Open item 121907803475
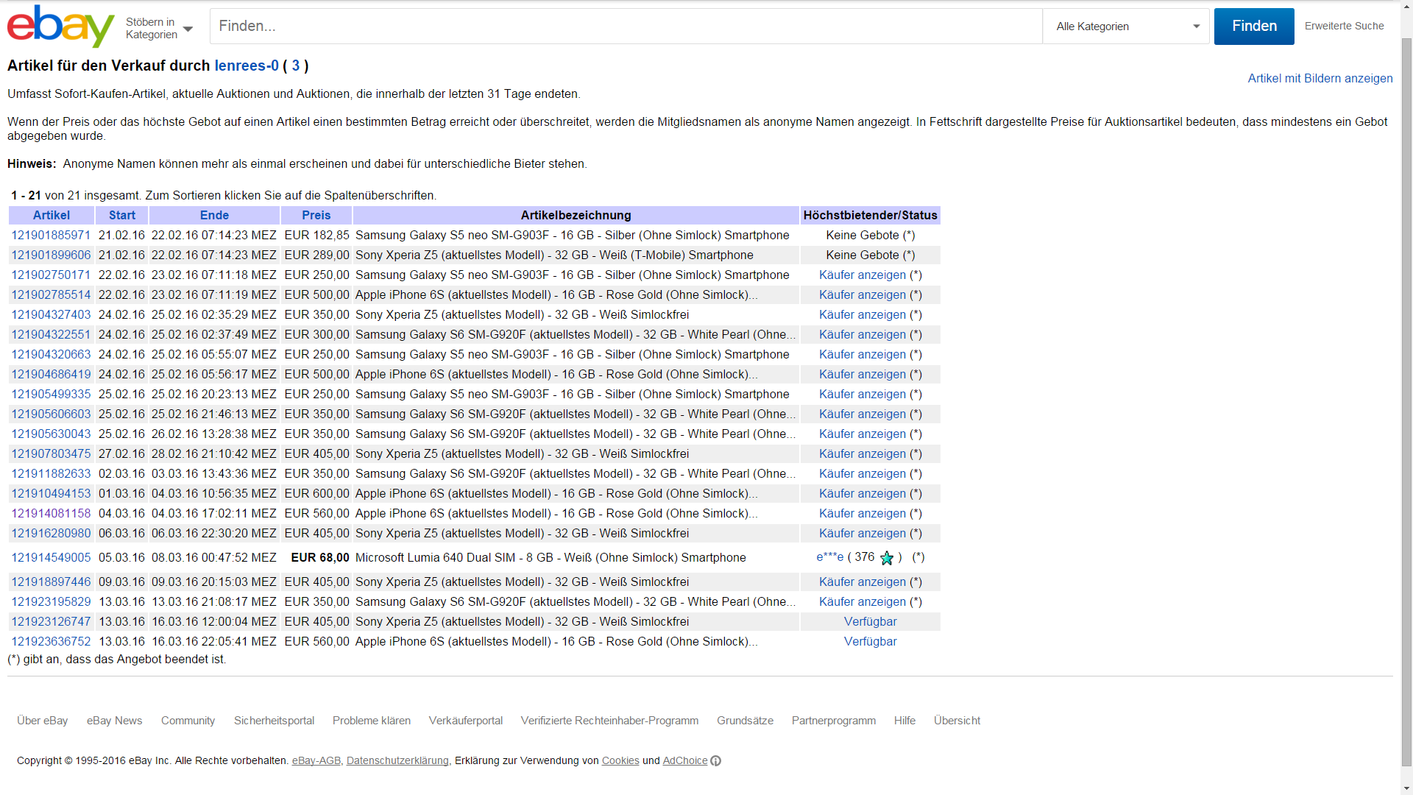The image size is (1413, 795). (51, 453)
